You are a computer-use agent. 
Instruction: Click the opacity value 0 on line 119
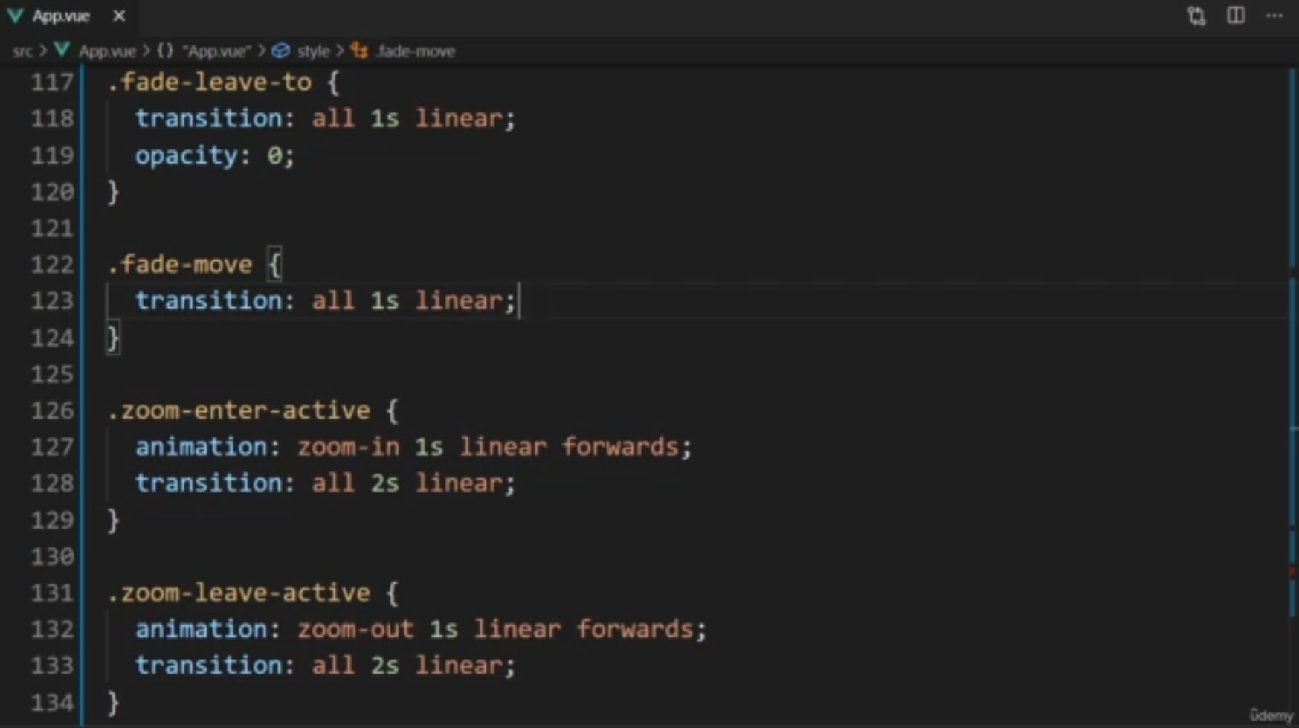274,155
